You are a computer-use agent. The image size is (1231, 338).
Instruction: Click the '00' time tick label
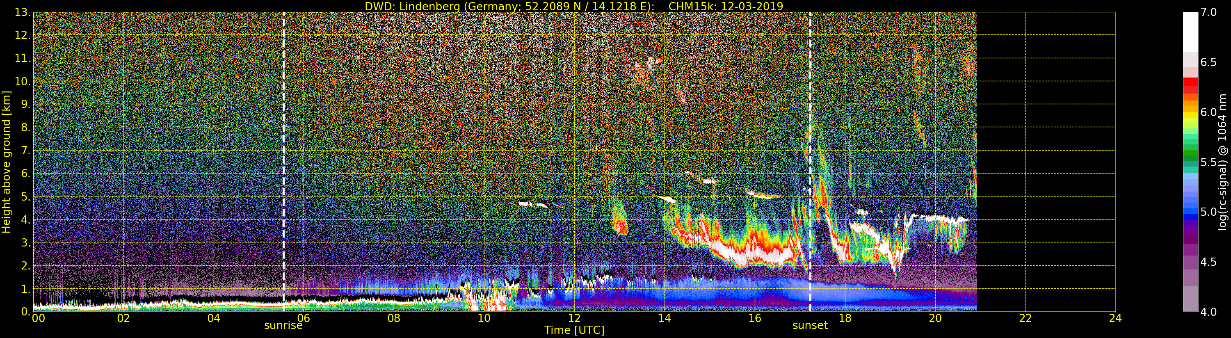click(x=38, y=318)
